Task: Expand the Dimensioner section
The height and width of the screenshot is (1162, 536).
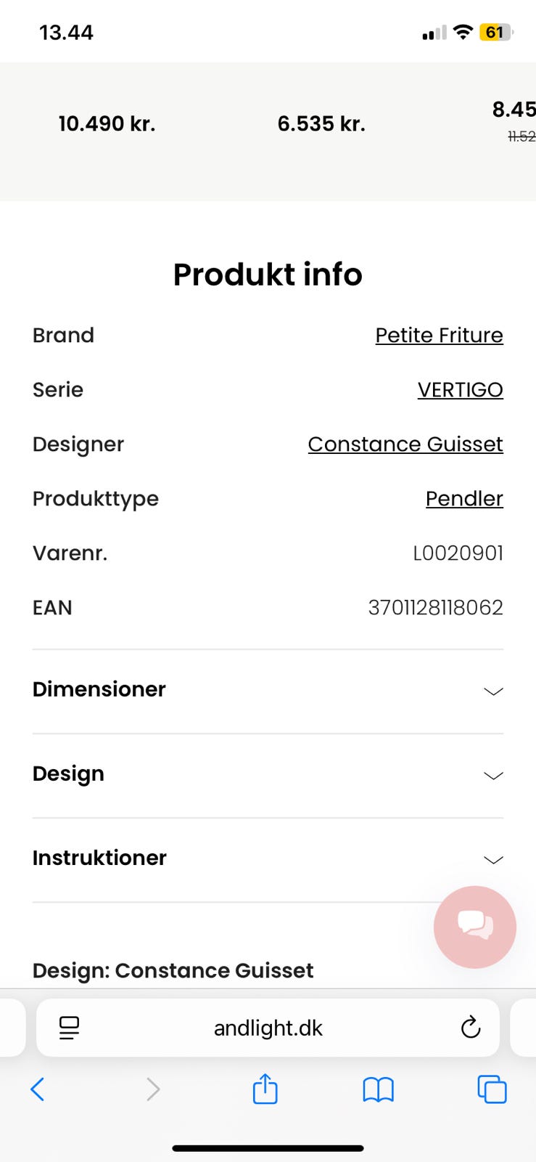Action: [x=268, y=690]
